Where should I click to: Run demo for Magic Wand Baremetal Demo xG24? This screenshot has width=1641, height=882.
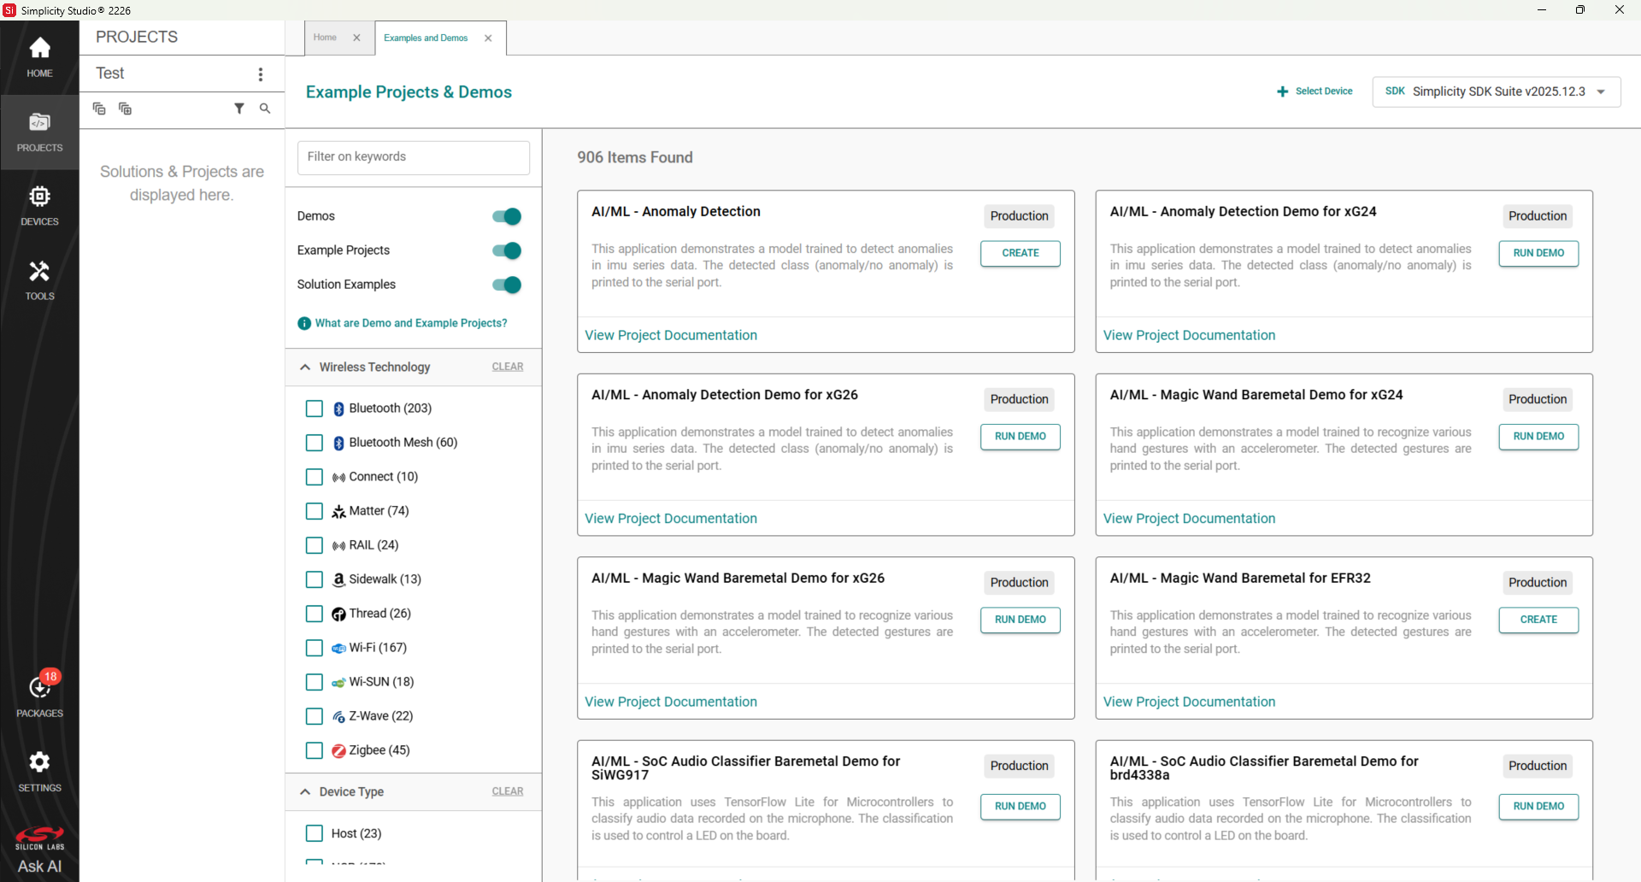[1538, 437]
